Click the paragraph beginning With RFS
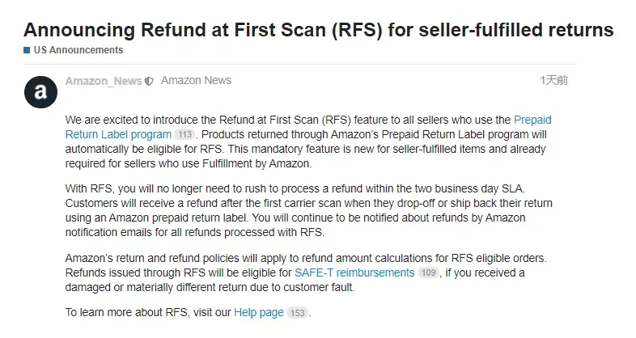 coord(308,210)
